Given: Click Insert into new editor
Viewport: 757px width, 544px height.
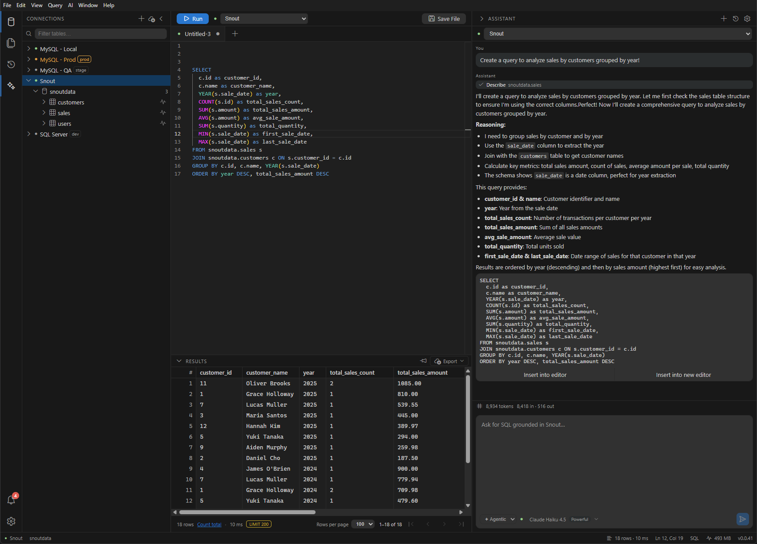Looking at the screenshot, I should [684, 375].
